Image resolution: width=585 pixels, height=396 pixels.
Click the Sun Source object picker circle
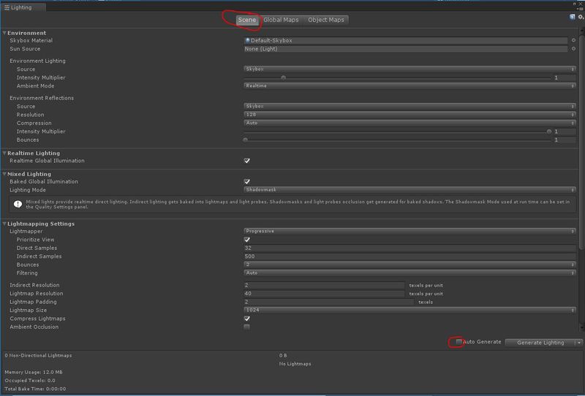tap(573, 49)
